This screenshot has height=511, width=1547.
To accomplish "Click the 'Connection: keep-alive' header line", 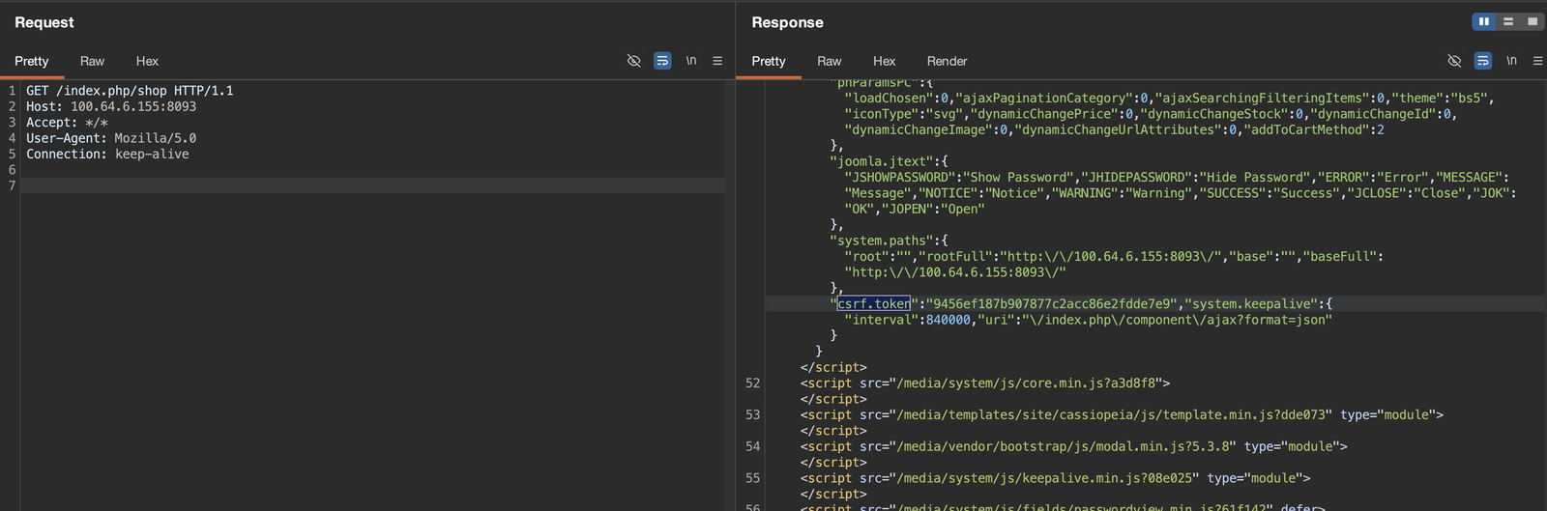I will click(x=107, y=154).
